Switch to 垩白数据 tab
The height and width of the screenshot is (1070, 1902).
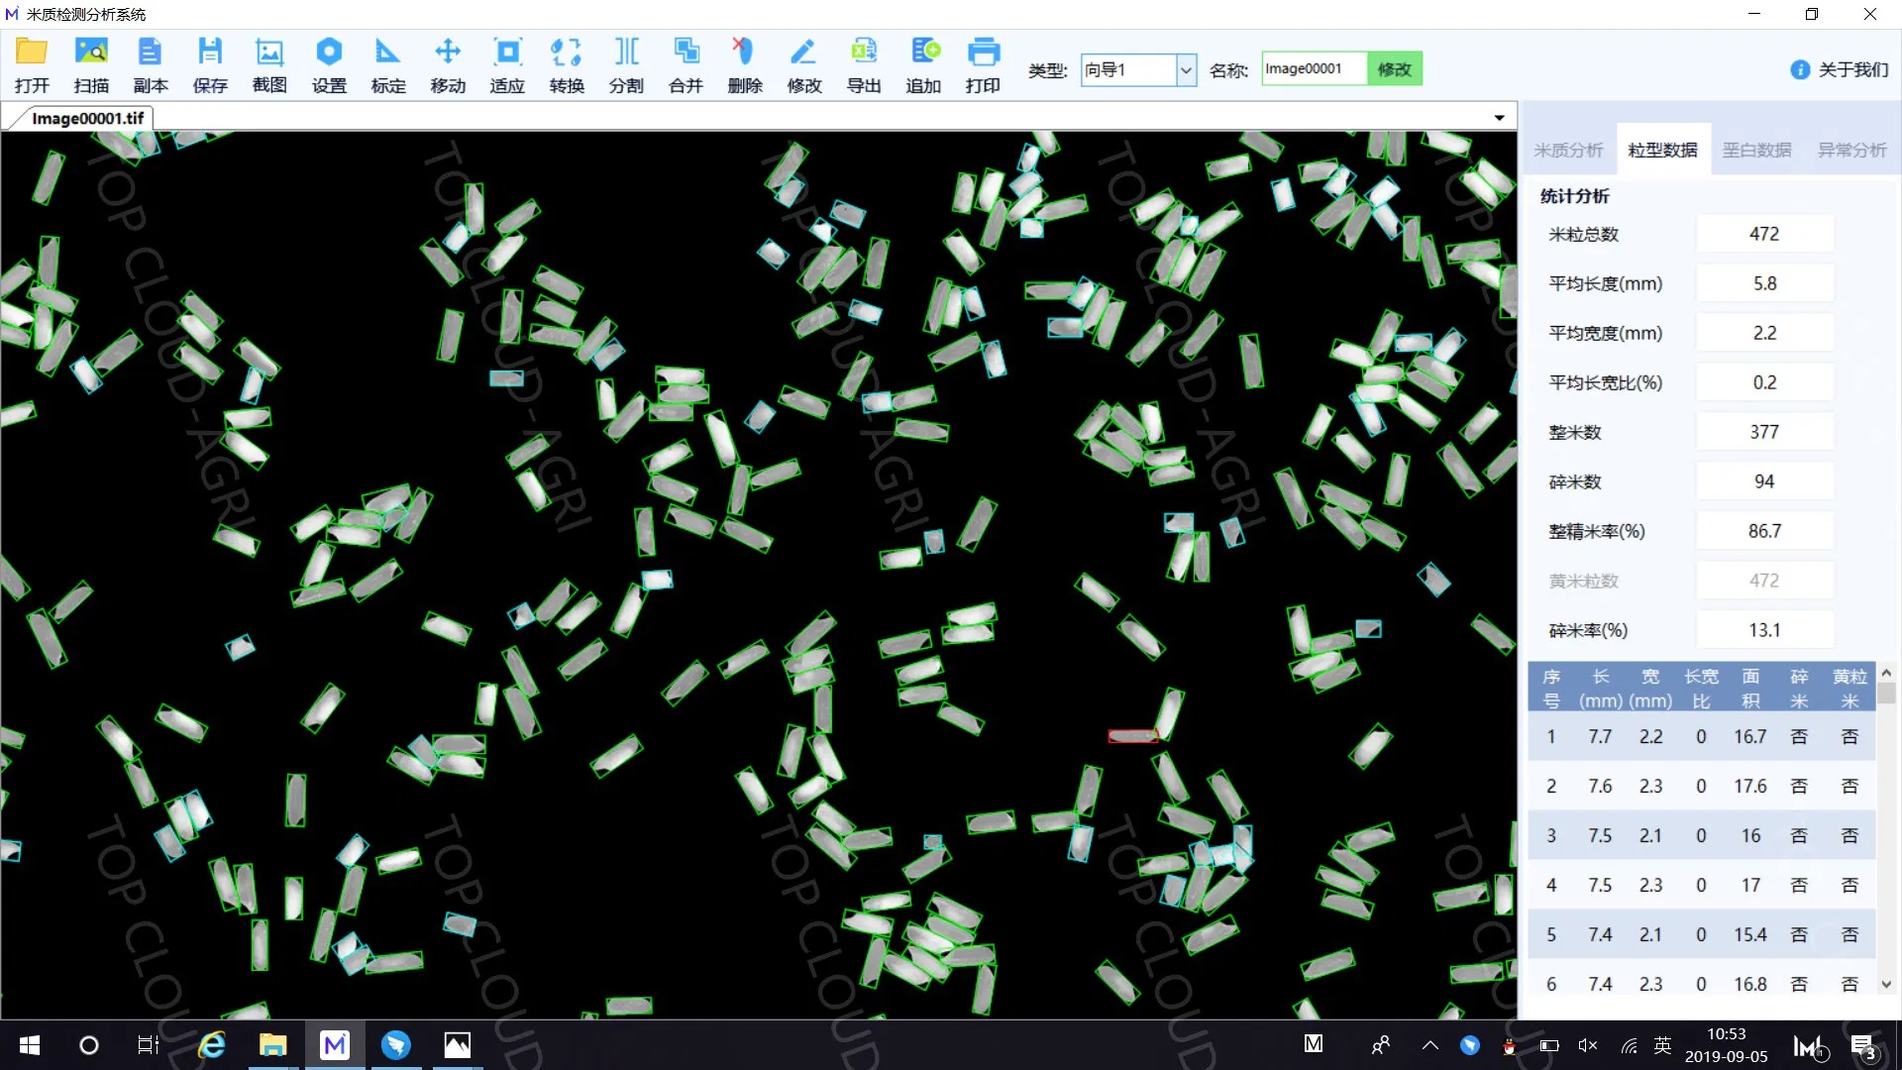(x=1756, y=151)
